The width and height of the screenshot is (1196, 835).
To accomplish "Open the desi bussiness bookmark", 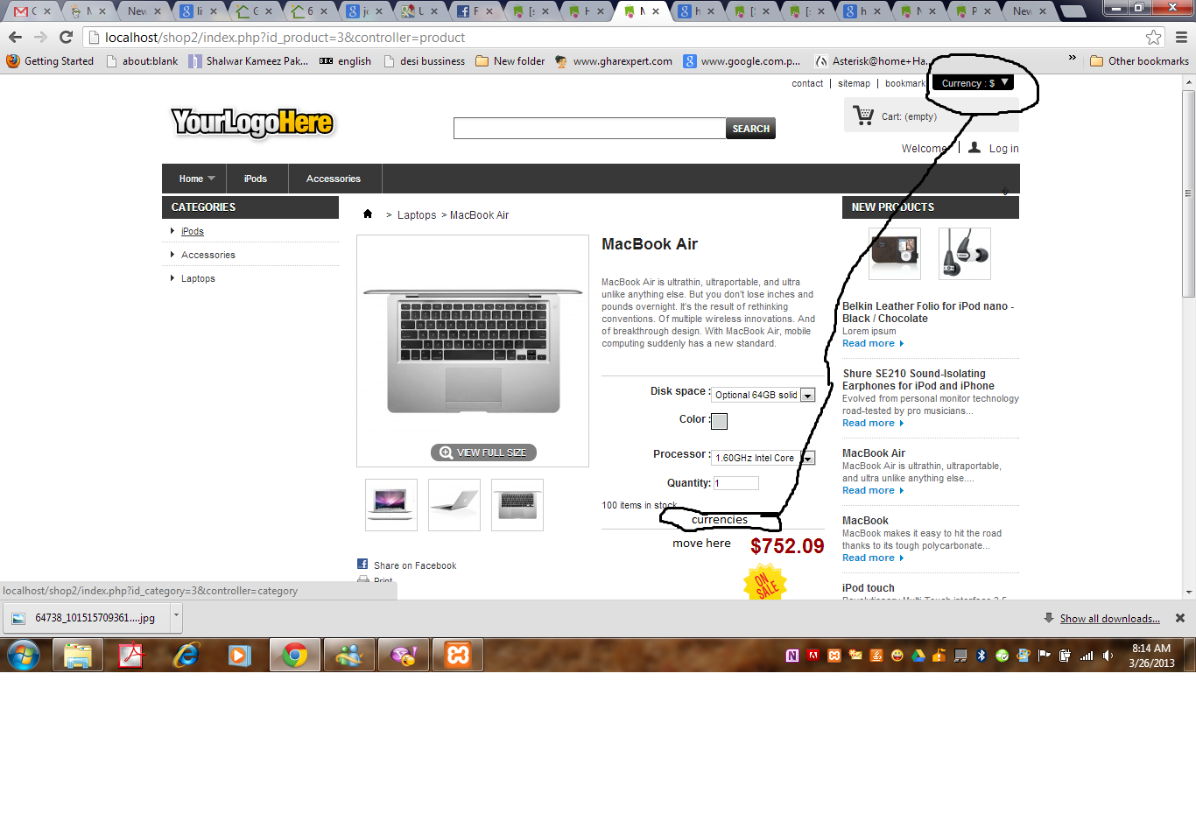I will click(x=425, y=61).
